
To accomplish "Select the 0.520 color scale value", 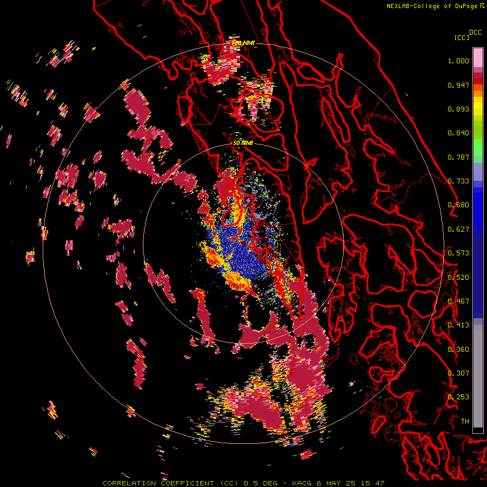I will click(458, 278).
